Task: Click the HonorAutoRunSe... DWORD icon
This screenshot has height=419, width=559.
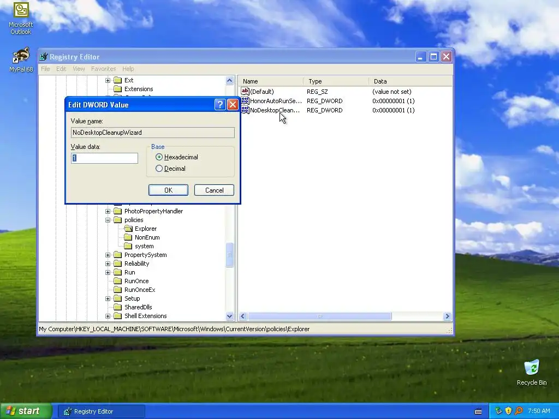Action: tap(245, 101)
